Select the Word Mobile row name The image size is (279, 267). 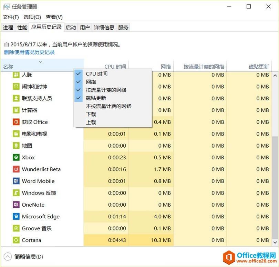38,181
